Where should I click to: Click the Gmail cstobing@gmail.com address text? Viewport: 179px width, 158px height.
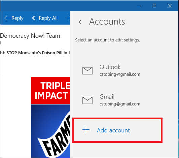120,104
